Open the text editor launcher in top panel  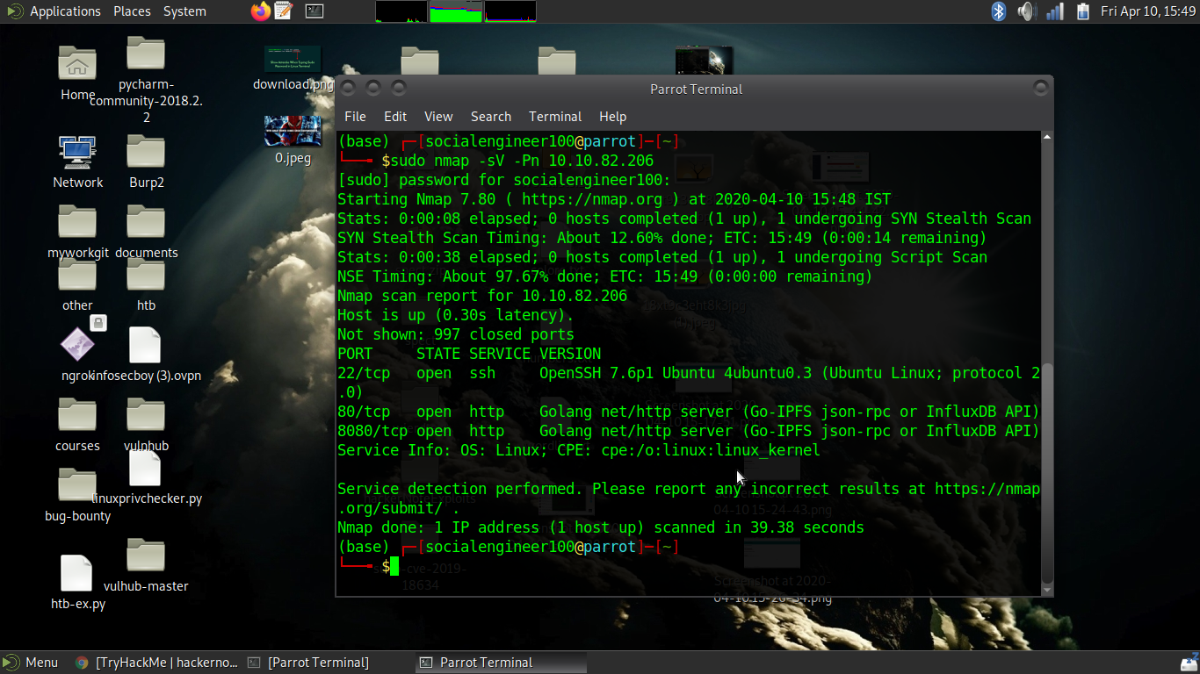click(283, 11)
